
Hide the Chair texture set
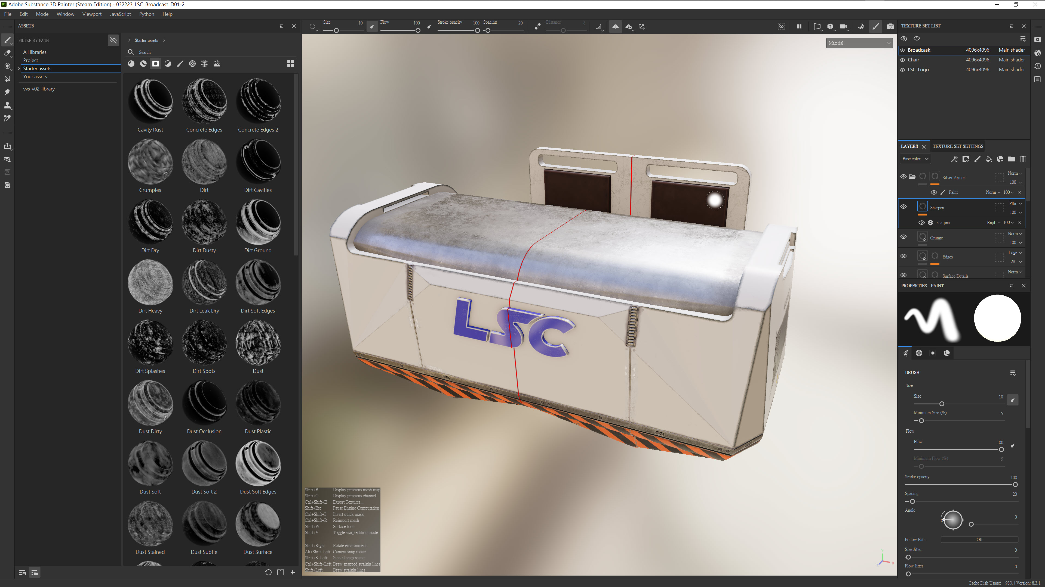903,60
